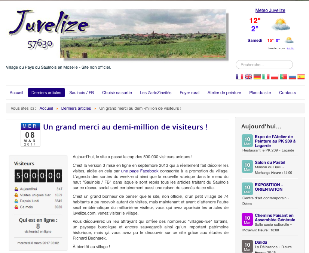Click today's sunny-cloud weather icon
The height and width of the screenshot is (253, 309).
click(x=281, y=24)
